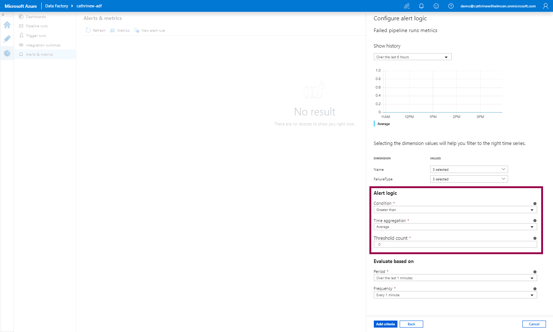
Task: Click the notifications bell icon
Action: (421, 6)
